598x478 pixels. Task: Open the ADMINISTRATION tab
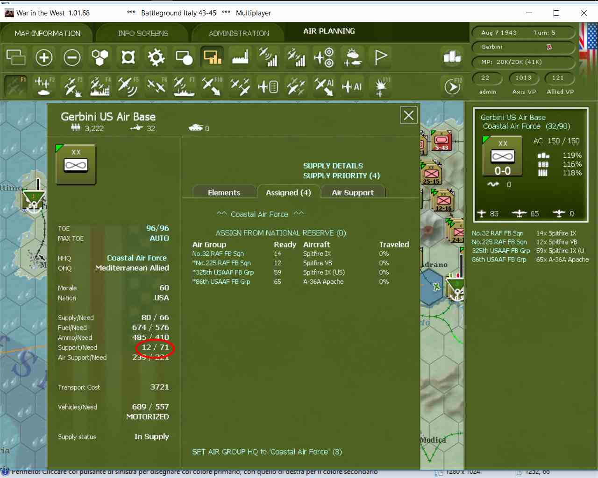(239, 34)
